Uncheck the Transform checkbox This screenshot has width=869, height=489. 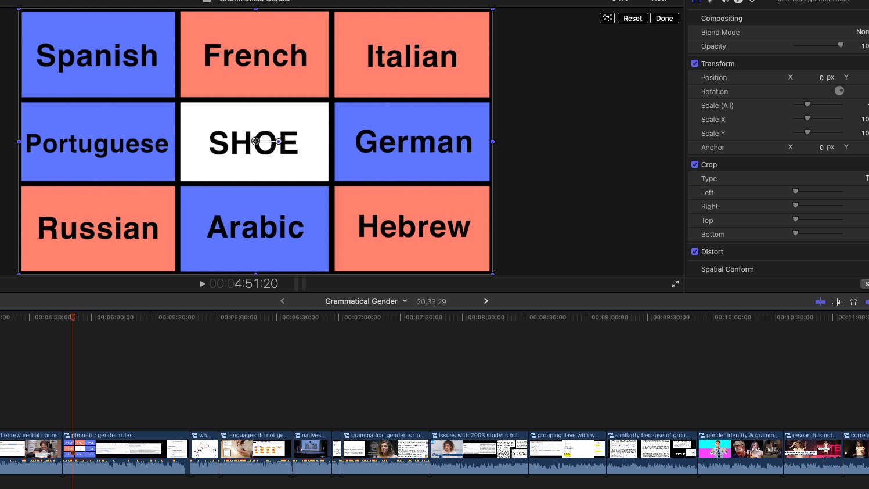point(695,63)
